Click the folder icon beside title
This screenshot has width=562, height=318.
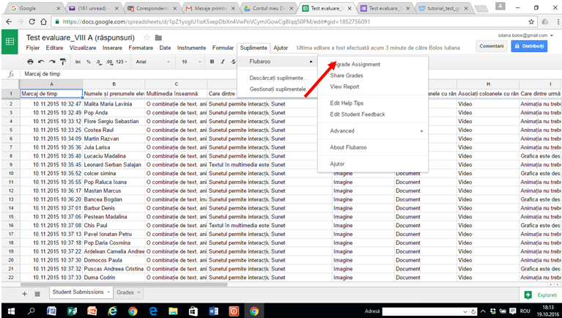tap(158, 37)
